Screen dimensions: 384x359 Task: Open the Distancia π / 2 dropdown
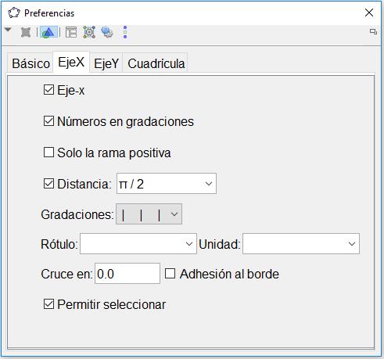tap(167, 184)
